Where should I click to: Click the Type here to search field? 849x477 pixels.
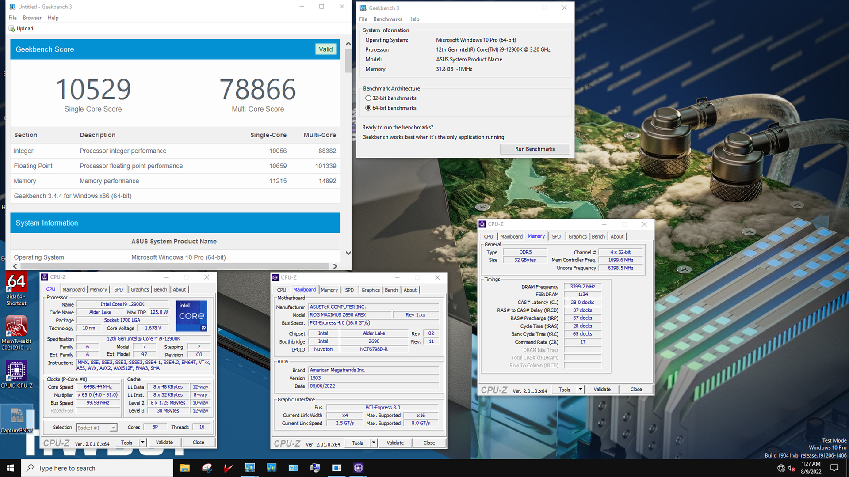[97, 468]
